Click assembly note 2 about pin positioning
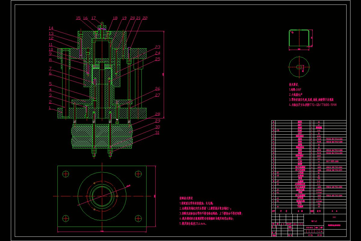This screenshot has width=361, height=241. click(205, 208)
